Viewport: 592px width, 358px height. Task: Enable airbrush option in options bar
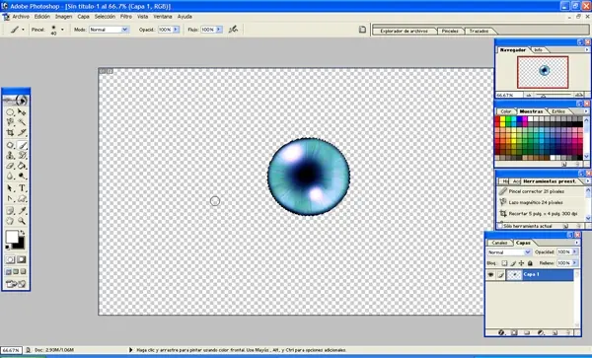point(233,29)
